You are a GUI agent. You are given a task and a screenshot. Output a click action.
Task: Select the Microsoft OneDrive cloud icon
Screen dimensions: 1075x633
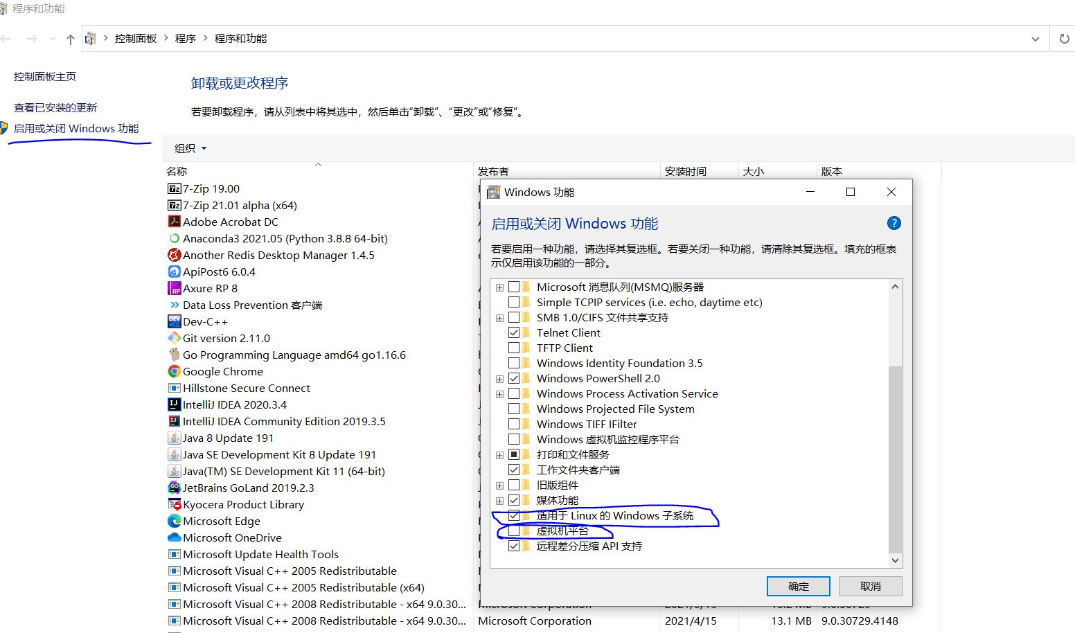(175, 537)
